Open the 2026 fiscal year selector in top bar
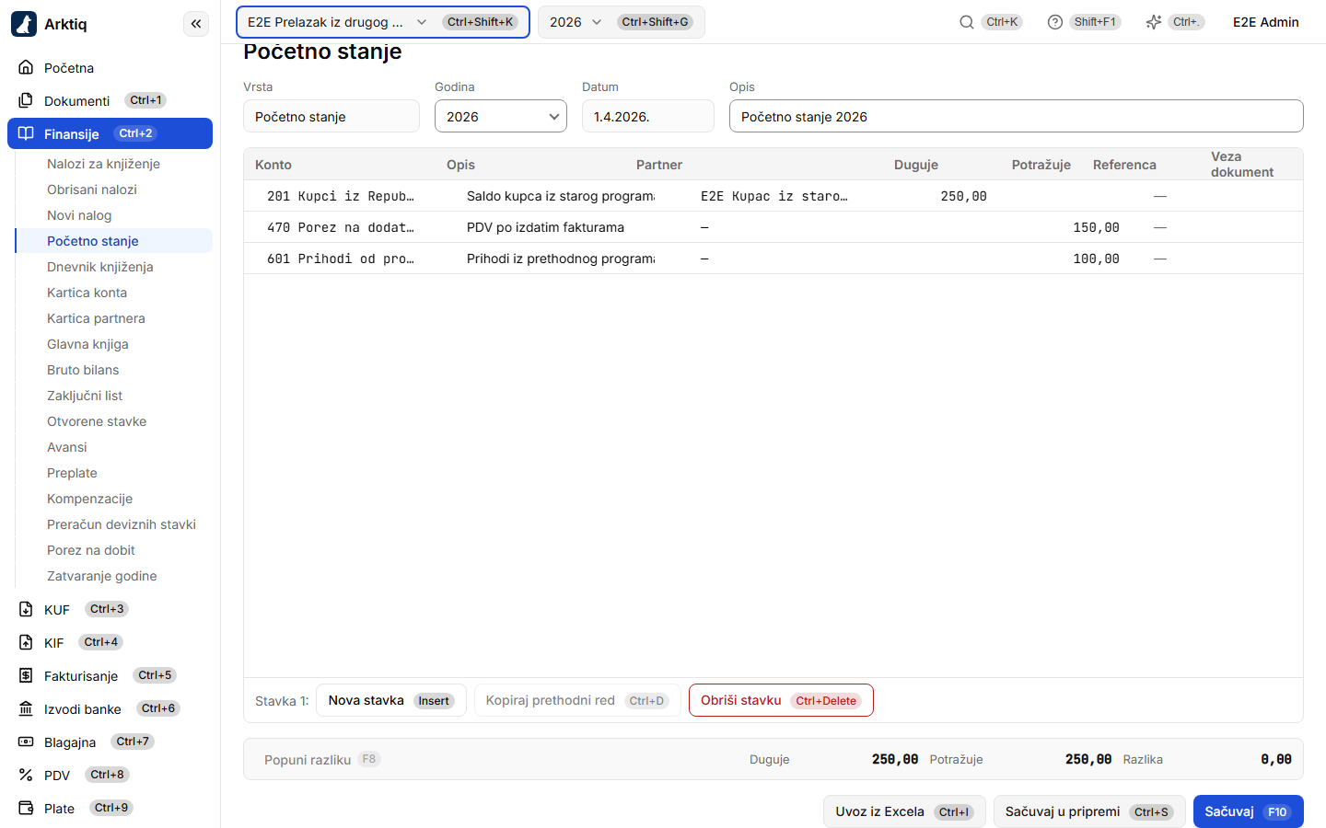This screenshot has width=1326, height=828. point(622,22)
